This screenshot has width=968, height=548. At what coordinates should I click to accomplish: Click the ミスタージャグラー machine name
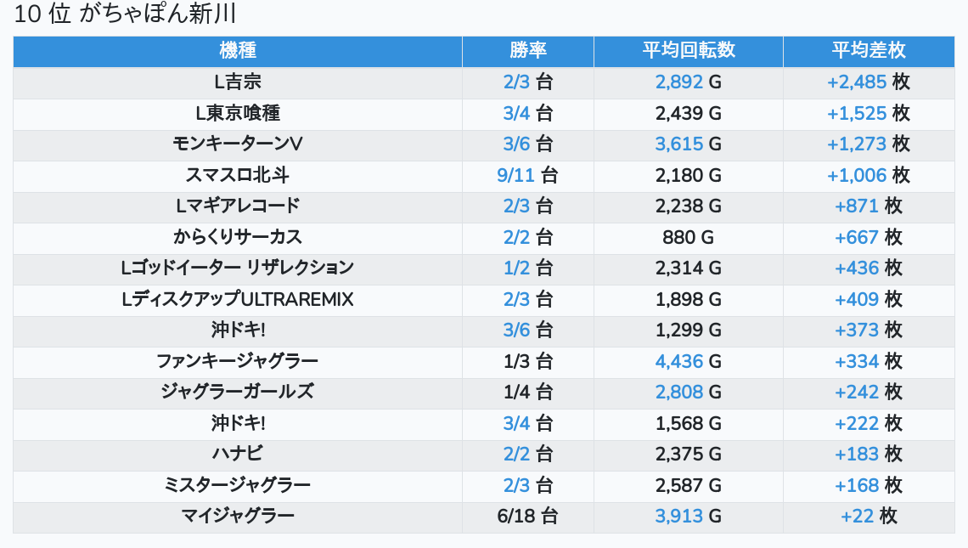(x=238, y=486)
